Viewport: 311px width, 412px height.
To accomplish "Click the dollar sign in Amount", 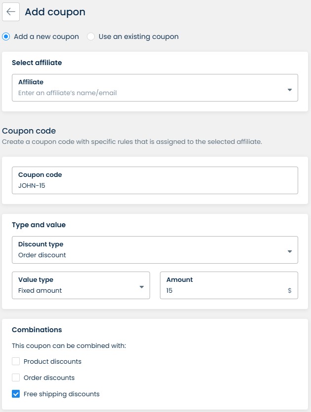I will 290,291.
